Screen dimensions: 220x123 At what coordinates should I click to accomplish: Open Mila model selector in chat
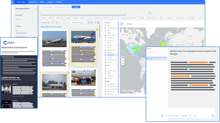click(184, 116)
